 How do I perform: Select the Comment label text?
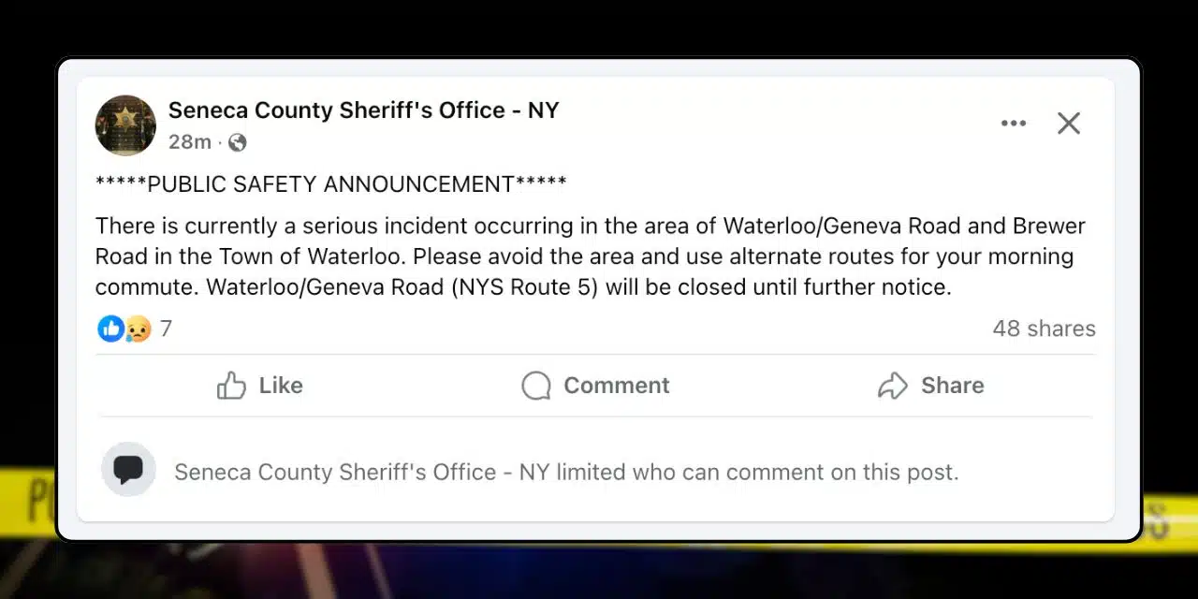tap(616, 386)
